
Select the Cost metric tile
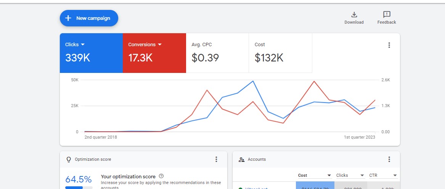280,53
